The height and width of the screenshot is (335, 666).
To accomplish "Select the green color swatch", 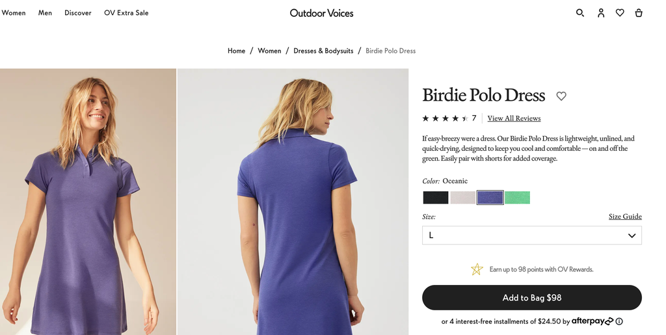I will pos(517,198).
